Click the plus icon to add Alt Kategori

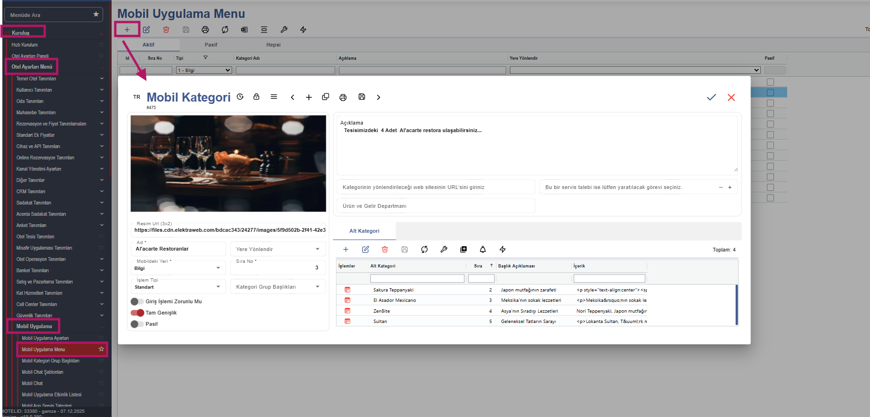[346, 250]
